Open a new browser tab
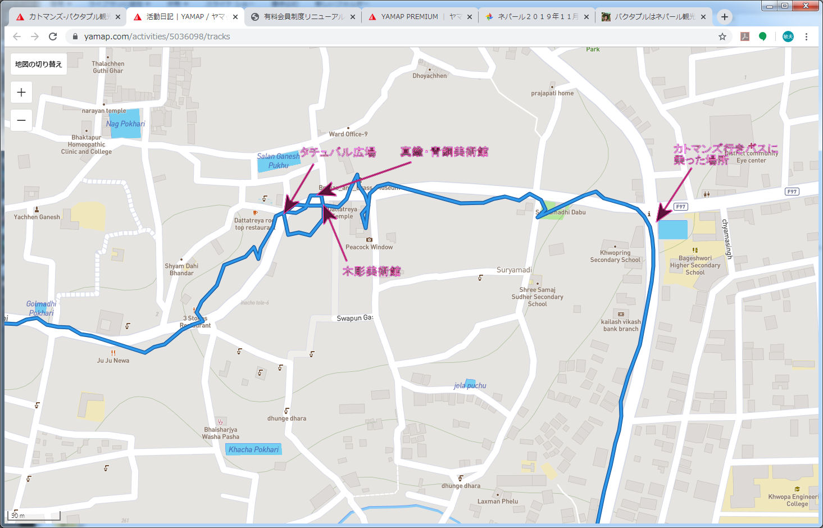 point(725,17)
